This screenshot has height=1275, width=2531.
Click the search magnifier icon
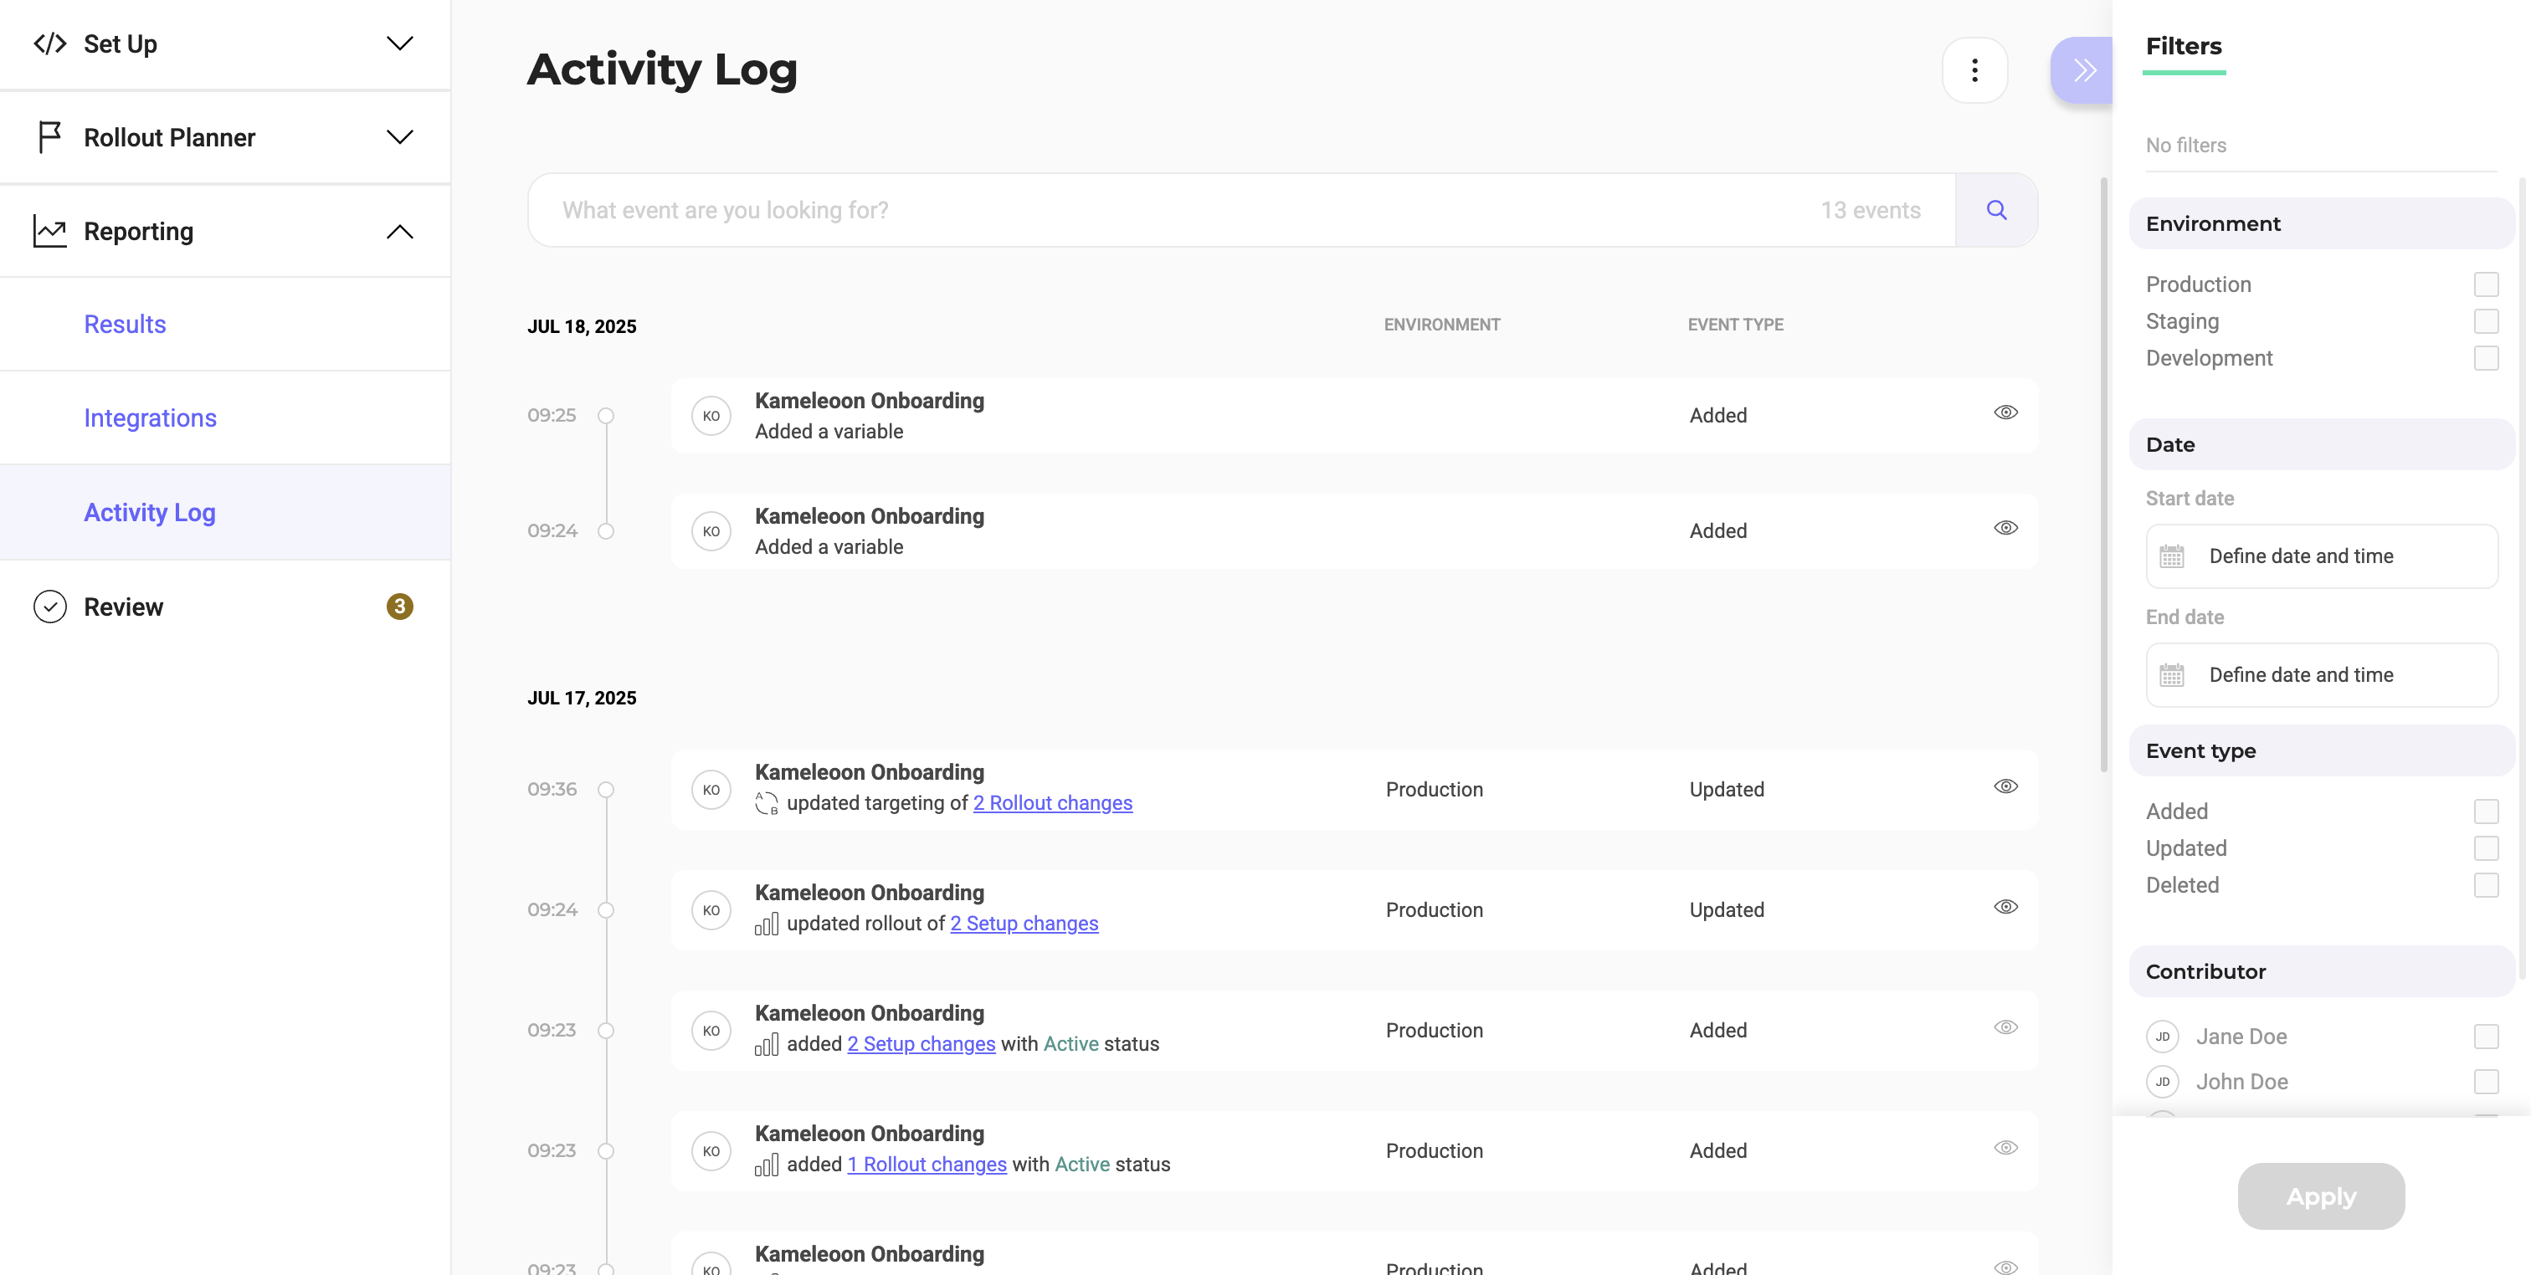click(1995, 210)
